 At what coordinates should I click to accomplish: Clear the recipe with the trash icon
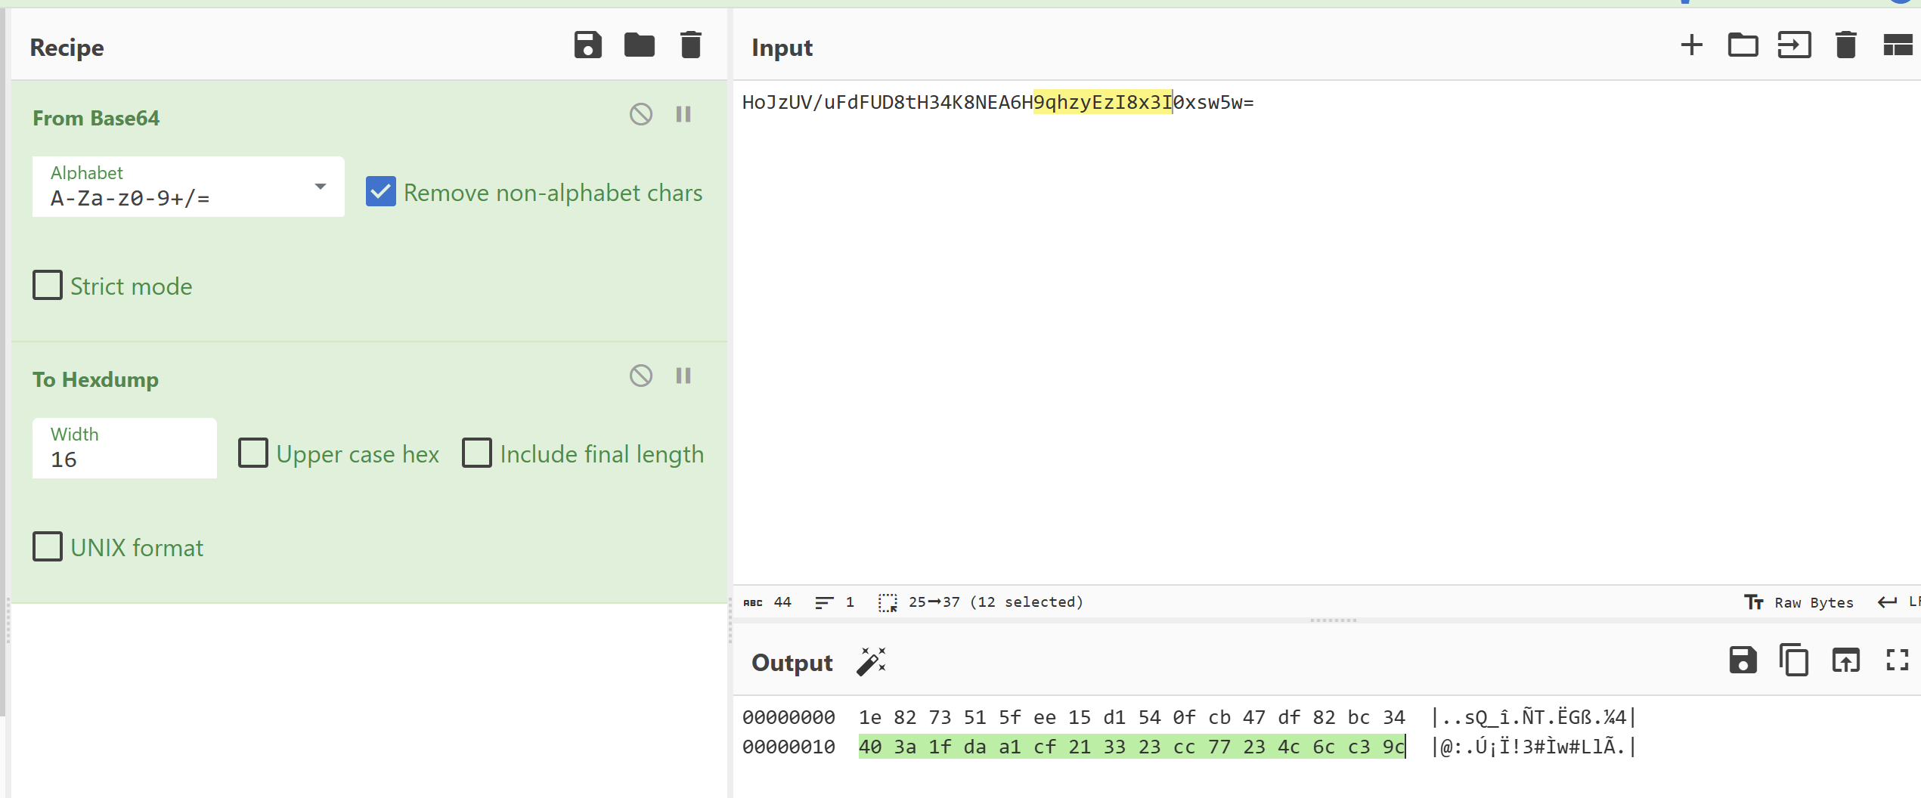[690, 45]
